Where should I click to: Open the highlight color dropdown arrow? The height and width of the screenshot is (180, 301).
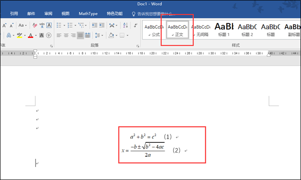pos(25,35)
